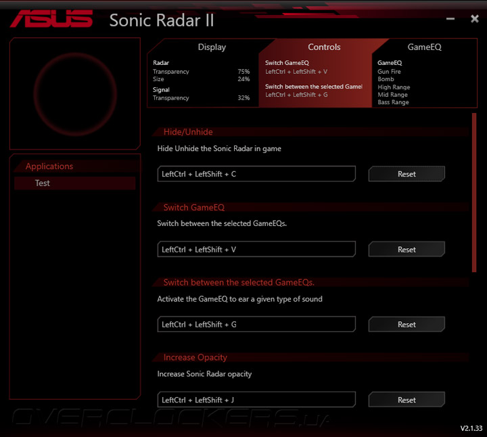Click the LeftCtrl + LeftShift + V hotkey field
The width and height of the screenshot is (487, 437).
point(256,250)
